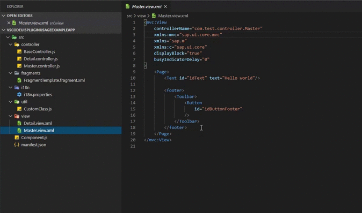Open Detail.controller.js file

coord(41,59)
